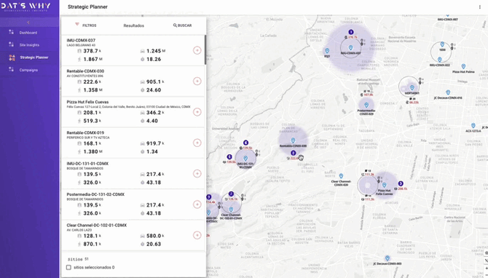Click the ACK-127D-A map pin
The height and width of the screenshot is (278, 488).
[x=473, y=126]
